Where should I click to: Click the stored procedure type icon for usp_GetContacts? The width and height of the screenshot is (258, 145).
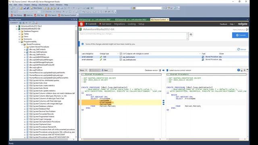pyautogui.click(x=203, y=57)
